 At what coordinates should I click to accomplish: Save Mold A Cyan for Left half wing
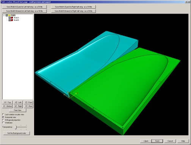pos(25,7)
